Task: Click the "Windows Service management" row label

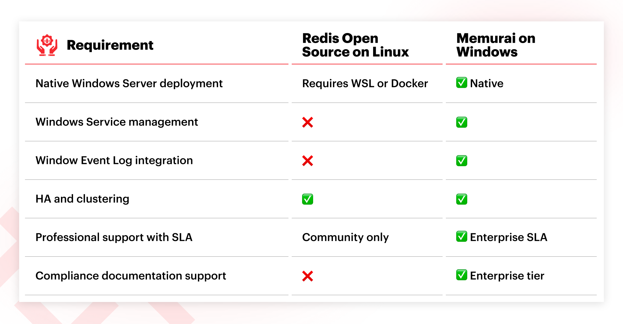Action: (x=117, y=122)
